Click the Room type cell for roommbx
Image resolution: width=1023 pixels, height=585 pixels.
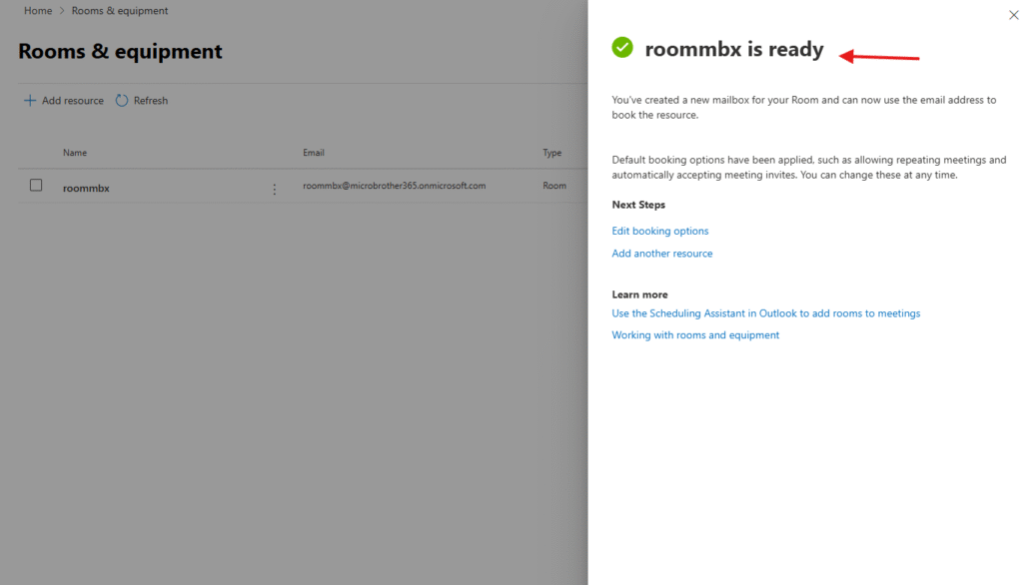[553, 186]
